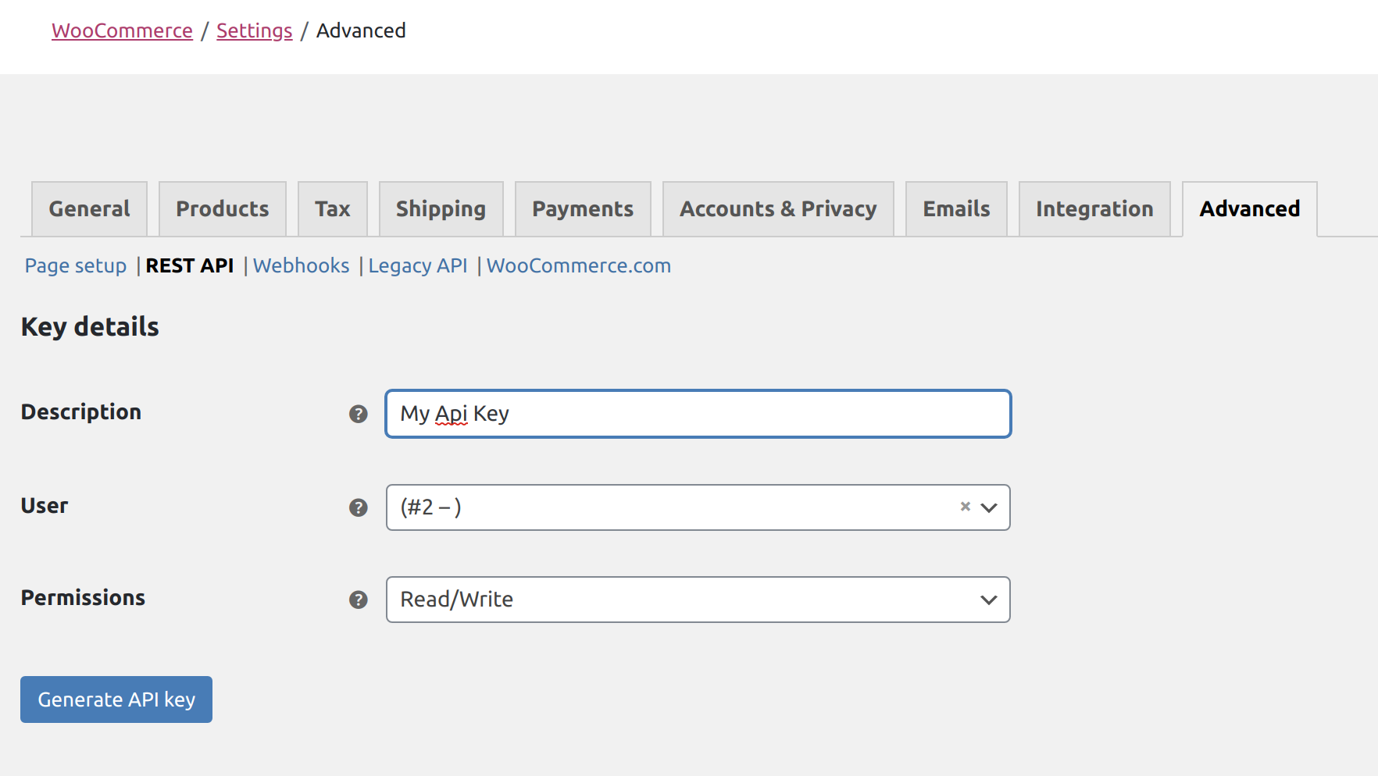
Task: Open the Permissions Read/Write dropdown
Action: 698,600
